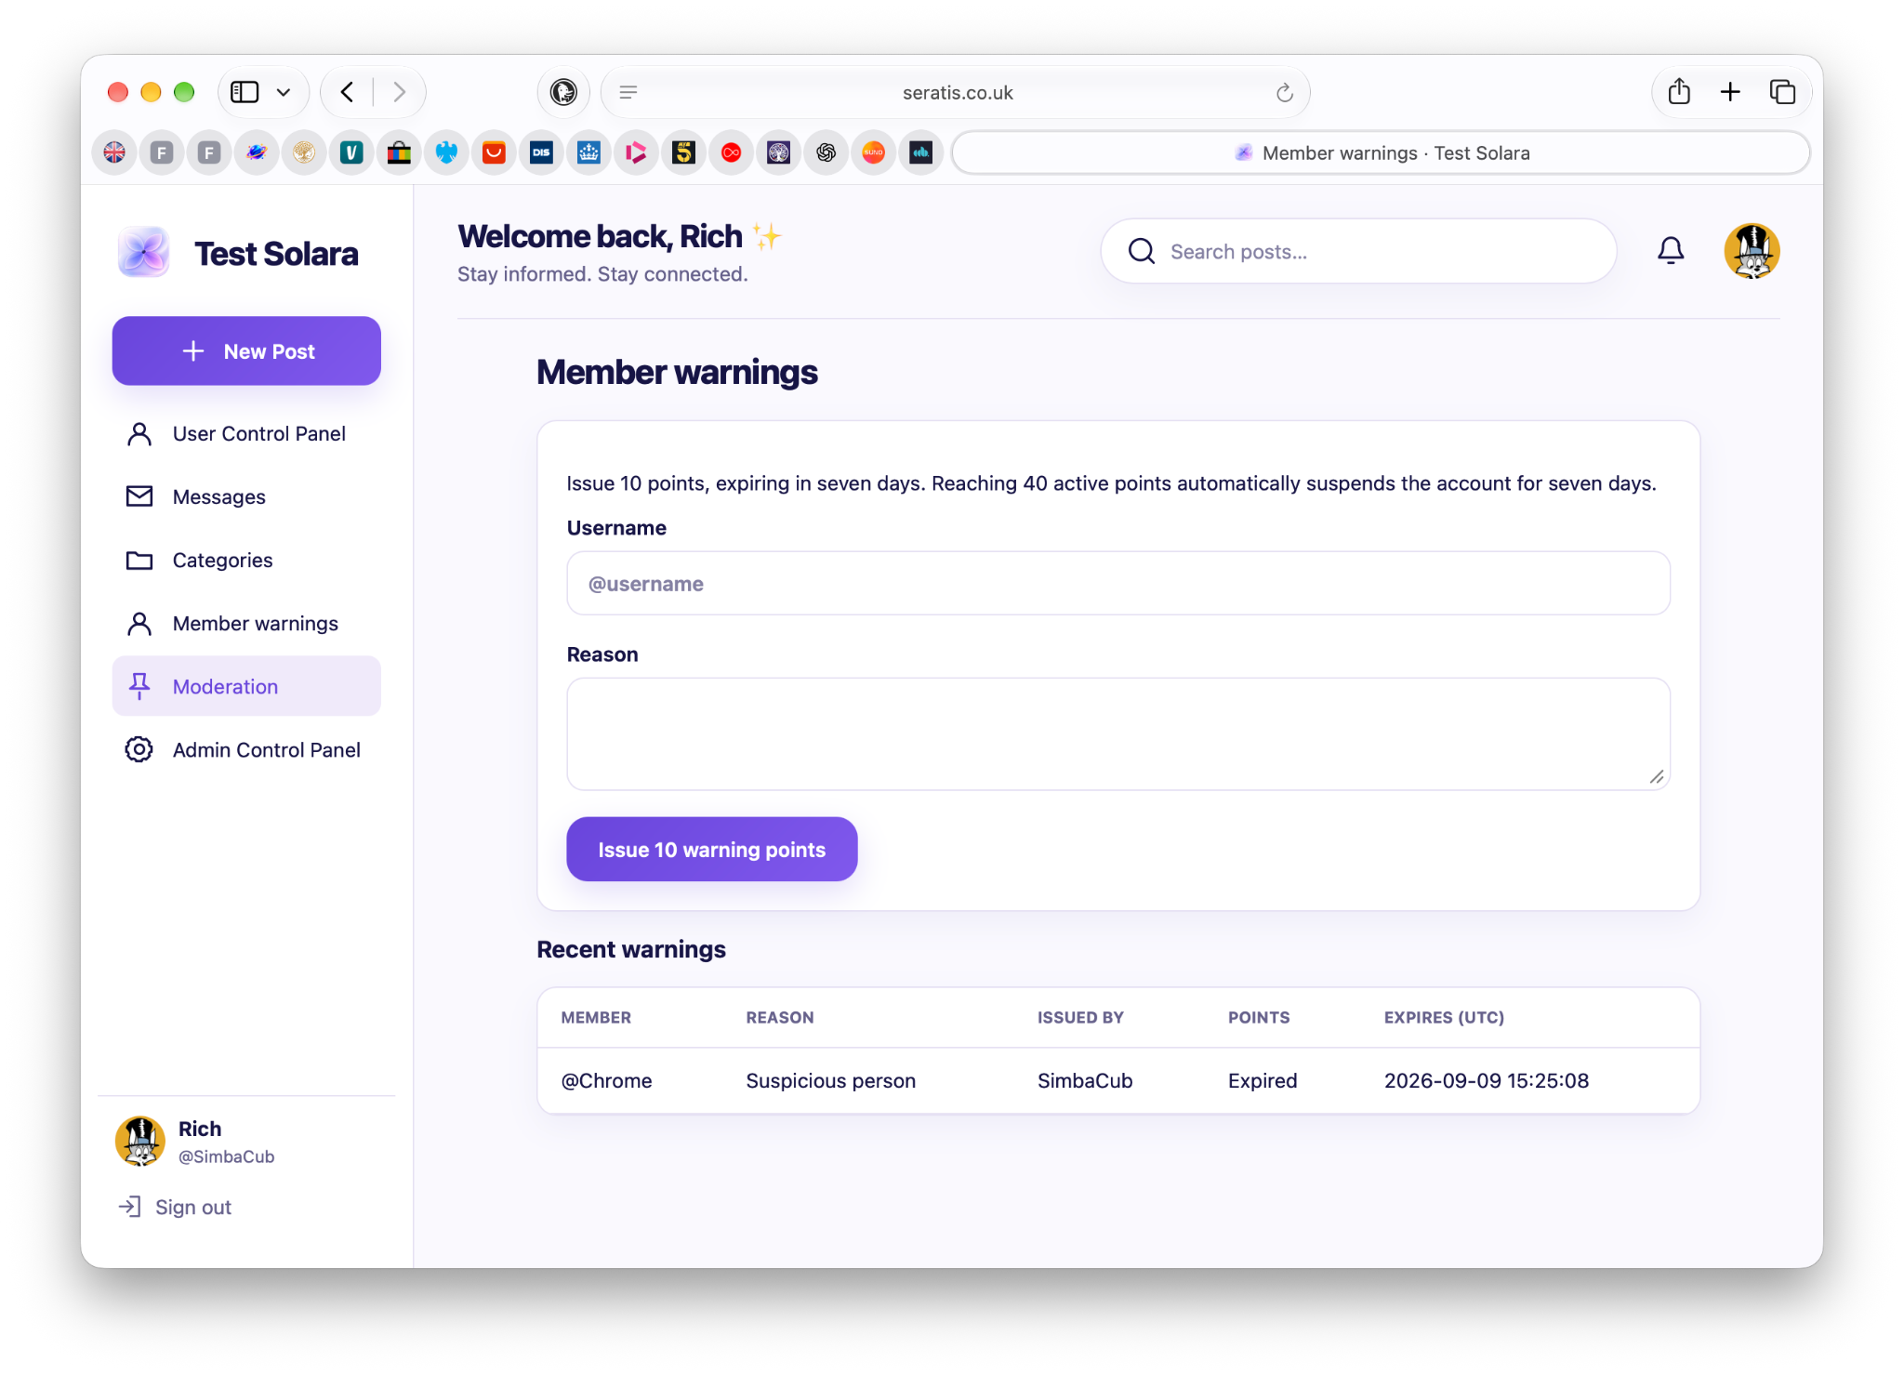Click the @Chrome member cell
1904x1374 pixels.
point(606,1081)
